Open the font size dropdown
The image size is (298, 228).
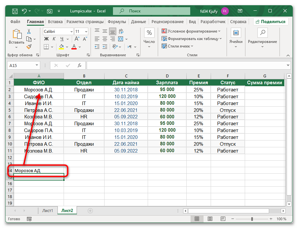coord(86,32)
